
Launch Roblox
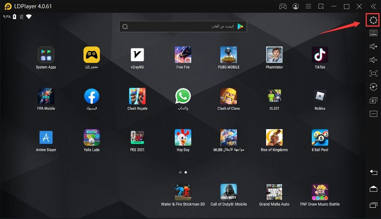pos(320,96)
